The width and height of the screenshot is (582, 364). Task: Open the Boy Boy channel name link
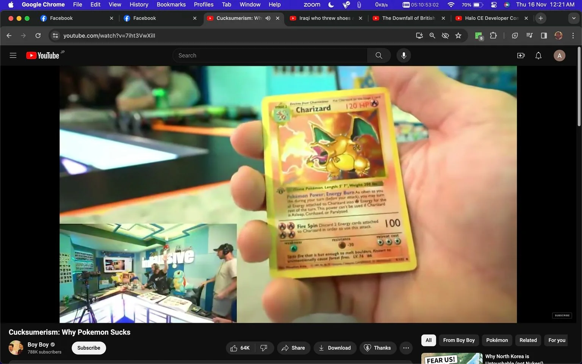(x=38, y=344)
